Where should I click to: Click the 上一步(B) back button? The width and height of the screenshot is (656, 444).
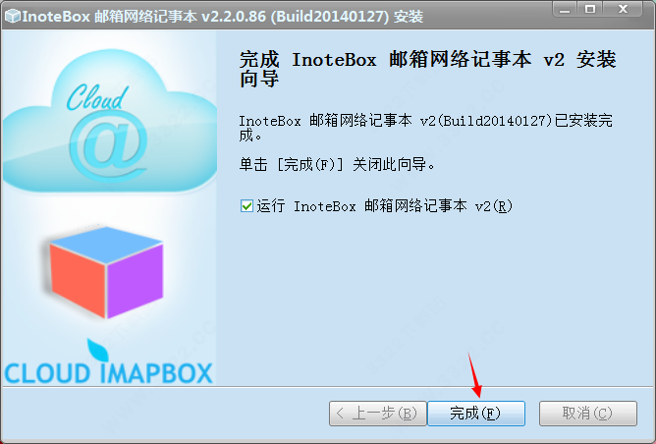point(377,414)
